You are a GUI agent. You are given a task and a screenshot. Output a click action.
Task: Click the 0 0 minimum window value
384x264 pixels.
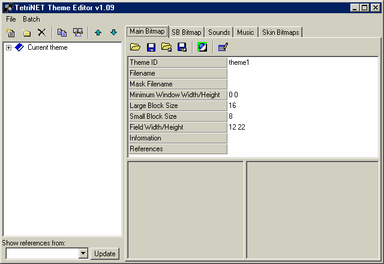[302, 95]
